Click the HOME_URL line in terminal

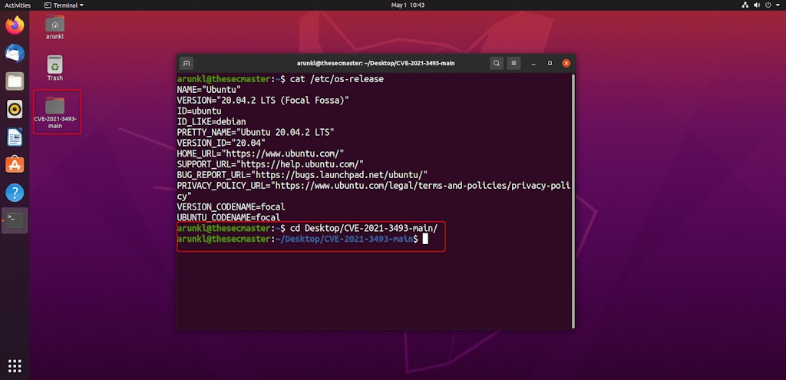(x=261, y=154)
